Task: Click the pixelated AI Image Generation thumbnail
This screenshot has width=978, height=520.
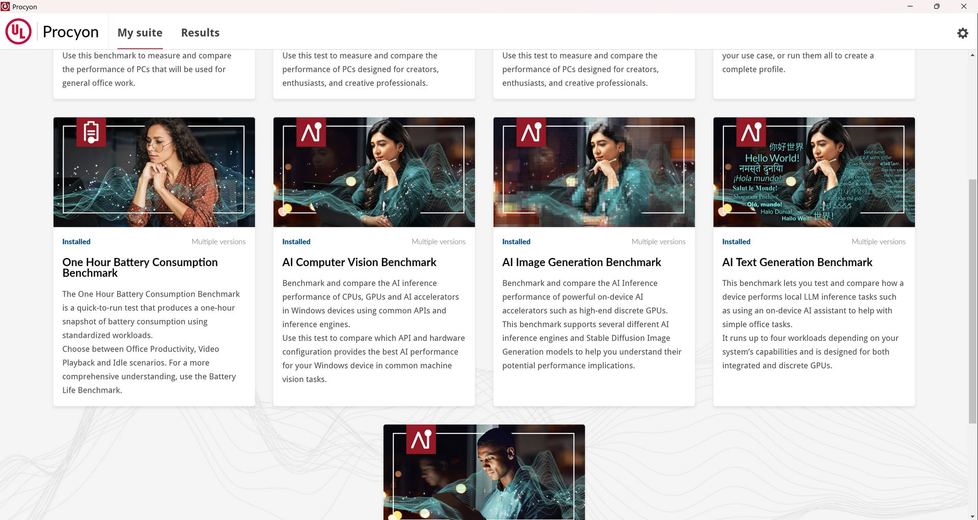Action: 594,172
